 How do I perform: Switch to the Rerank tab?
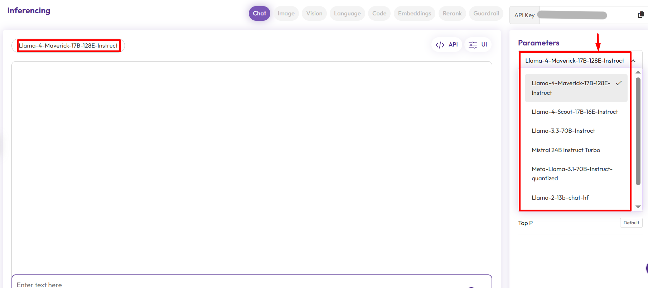pyautogui.click(x=452, y=14)
